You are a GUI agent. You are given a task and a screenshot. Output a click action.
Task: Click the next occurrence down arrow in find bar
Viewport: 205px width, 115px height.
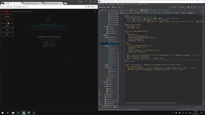pyautogui.click(x=145, y=13)
